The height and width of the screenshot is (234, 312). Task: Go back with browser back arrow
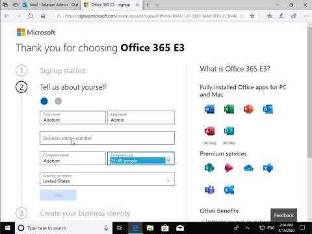[6, 16]
